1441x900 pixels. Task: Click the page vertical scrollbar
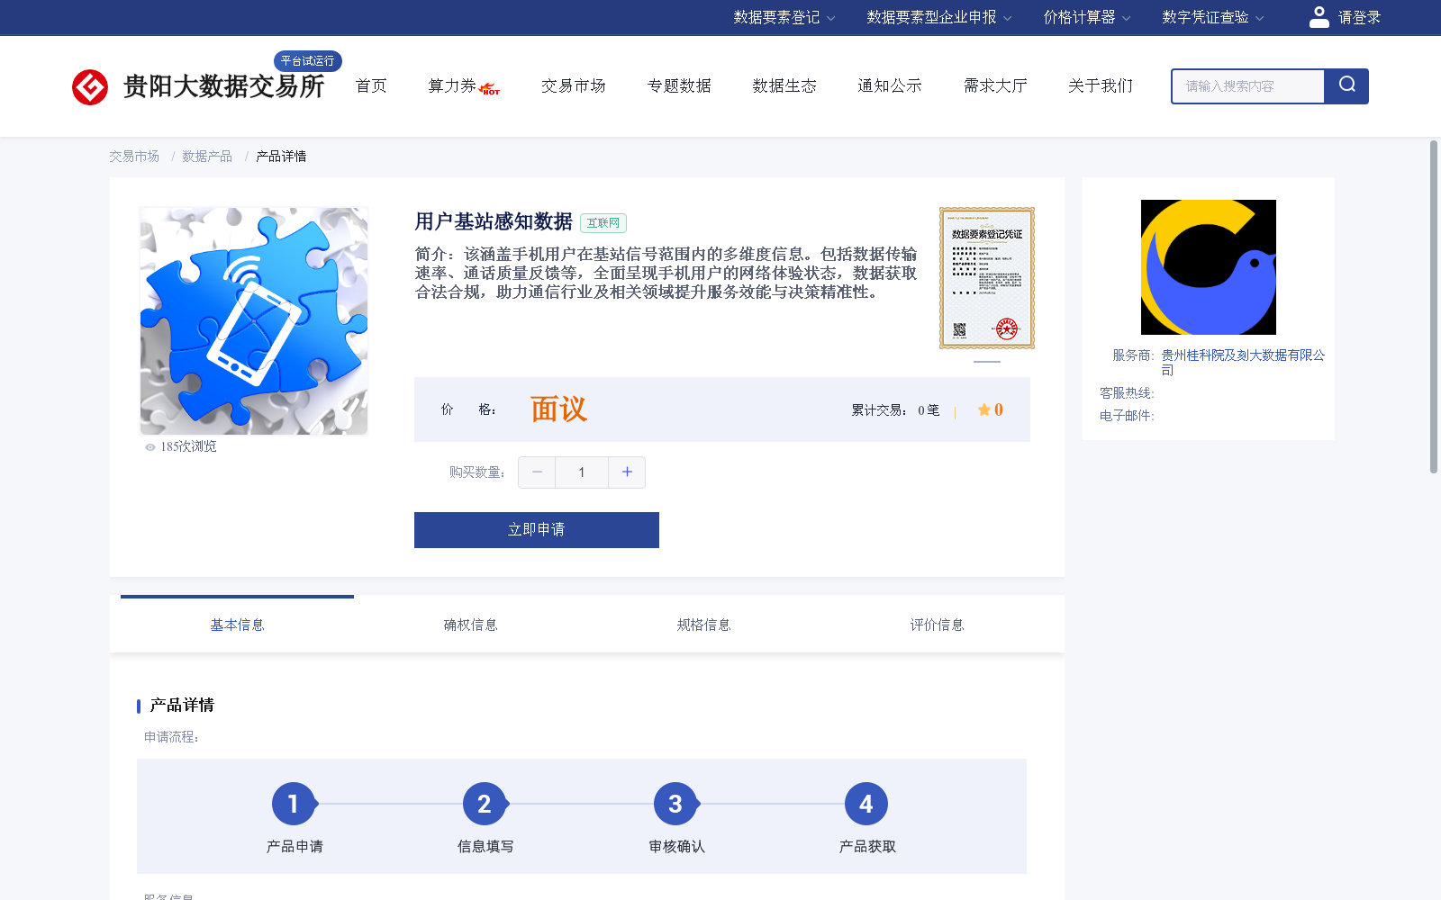click(1434, 306)
